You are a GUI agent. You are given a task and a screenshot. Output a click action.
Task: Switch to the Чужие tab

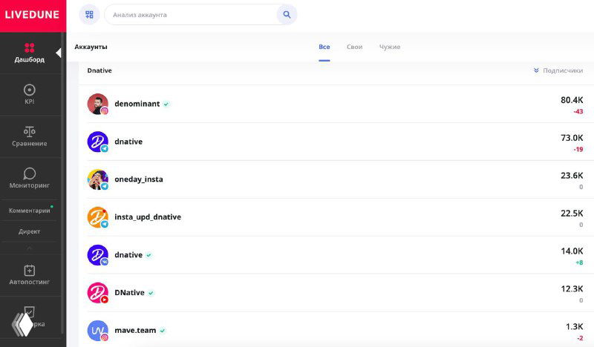tap(390, 47)
